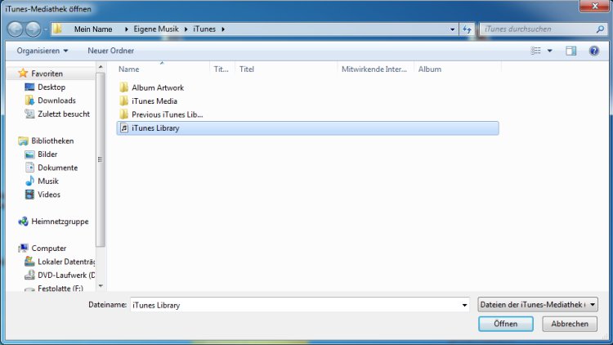
Task: Click the sidebar scrollbar thumb
Action: point(101,159)
